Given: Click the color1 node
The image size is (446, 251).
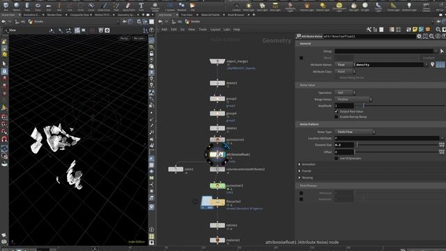Looking at the screenshot, I should point(176,169).
